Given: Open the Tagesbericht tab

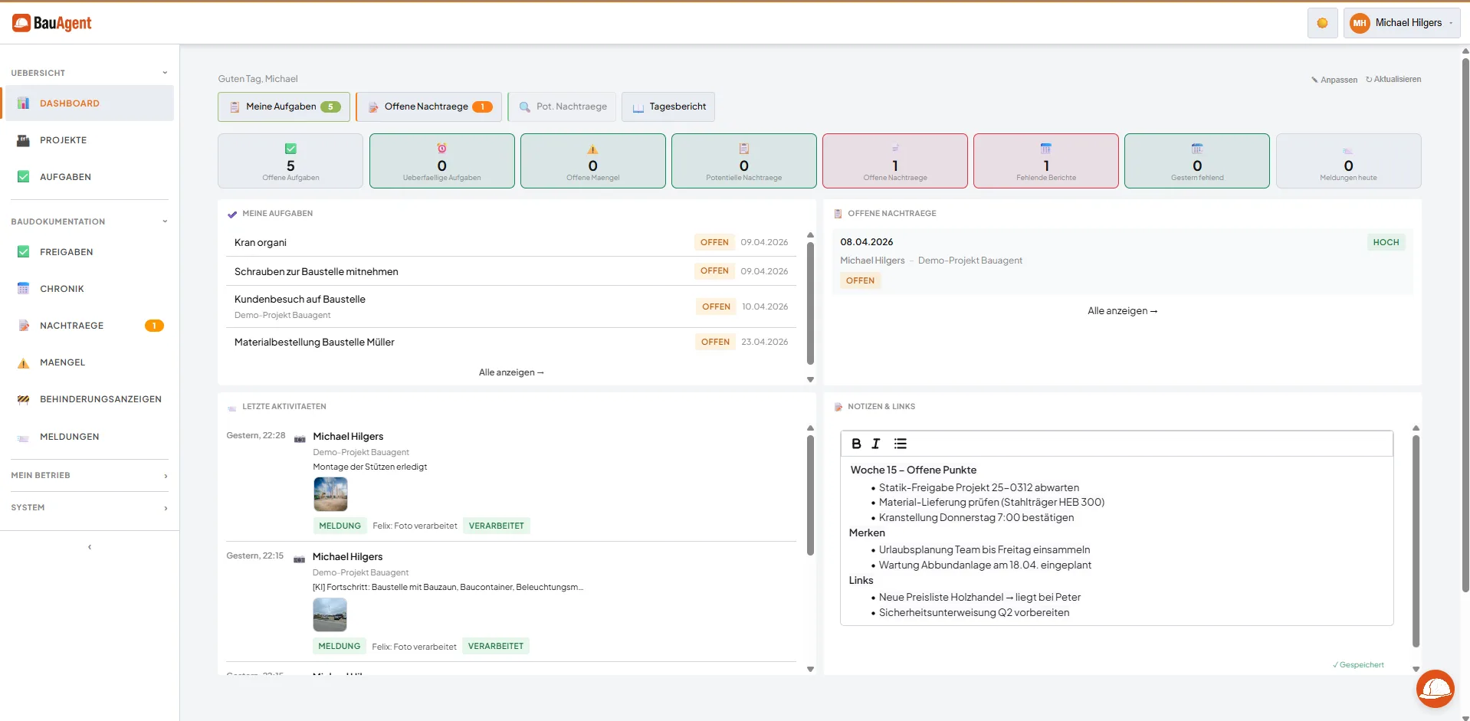Looking at the screenshot, I should pos(668,107).
